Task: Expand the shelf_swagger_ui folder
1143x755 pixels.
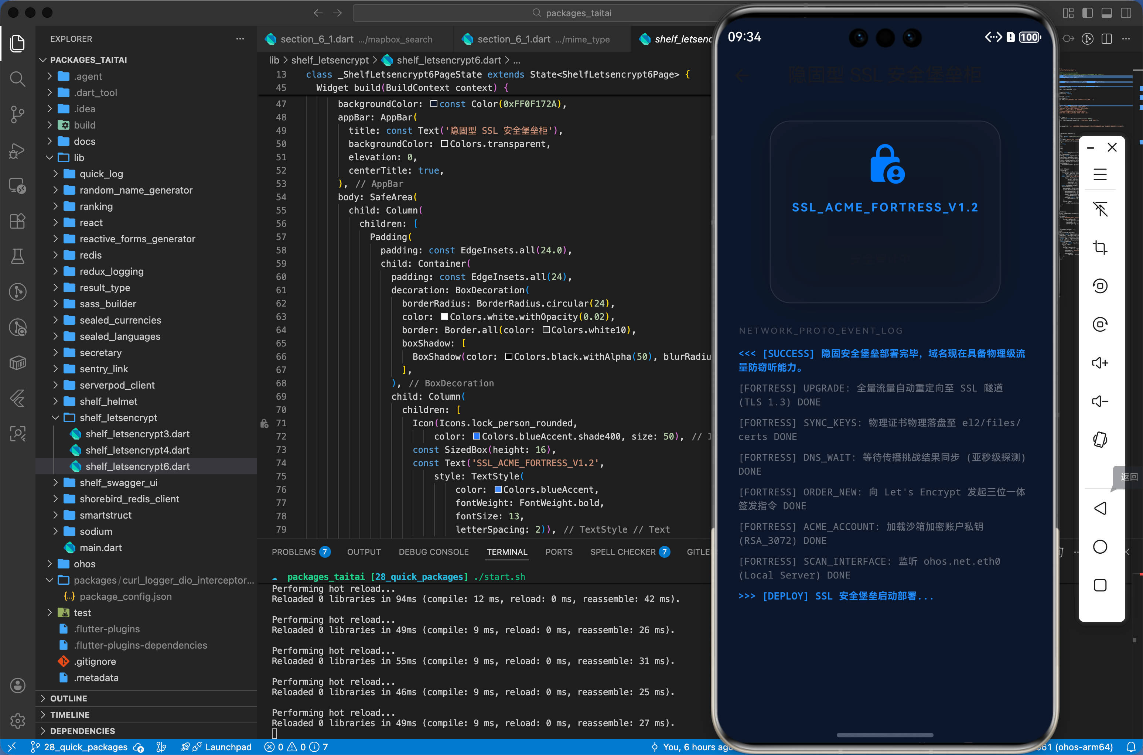Action: pos(119,482)
